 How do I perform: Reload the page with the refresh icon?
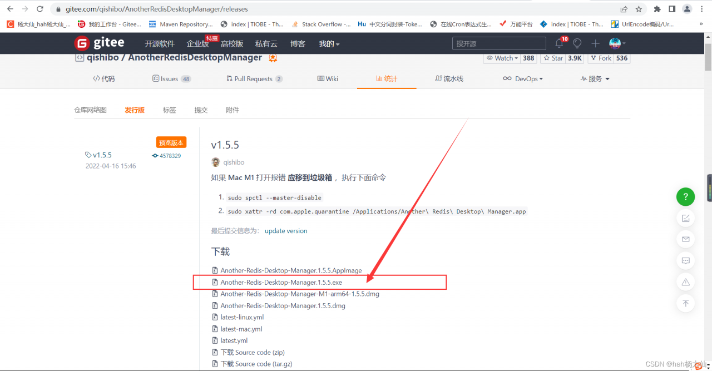(40, 9)
